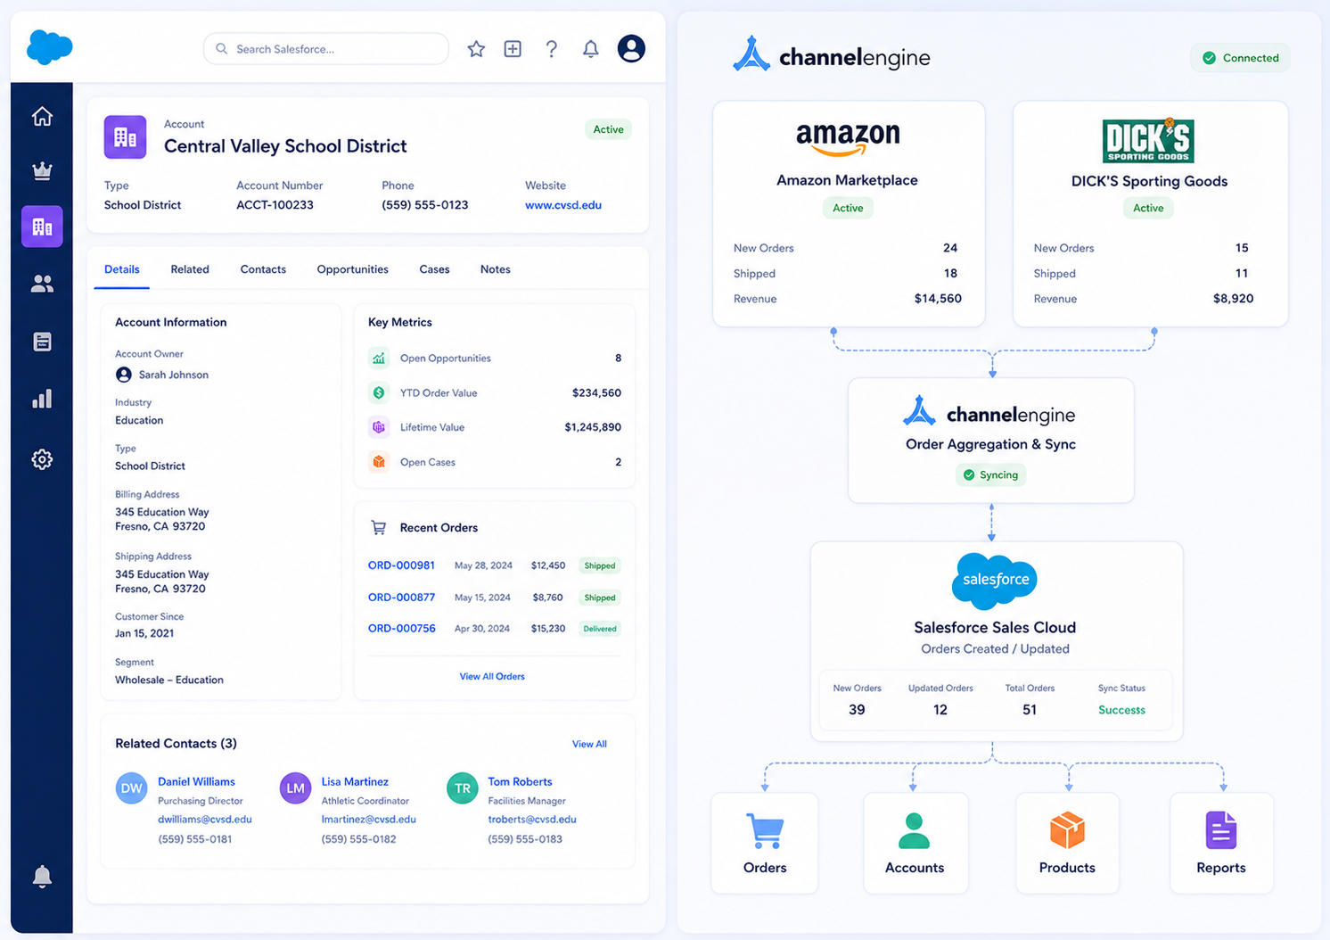Open user profile avatar icon
The width and height of the screenshot is (1330, 940).
click(631, 48)
